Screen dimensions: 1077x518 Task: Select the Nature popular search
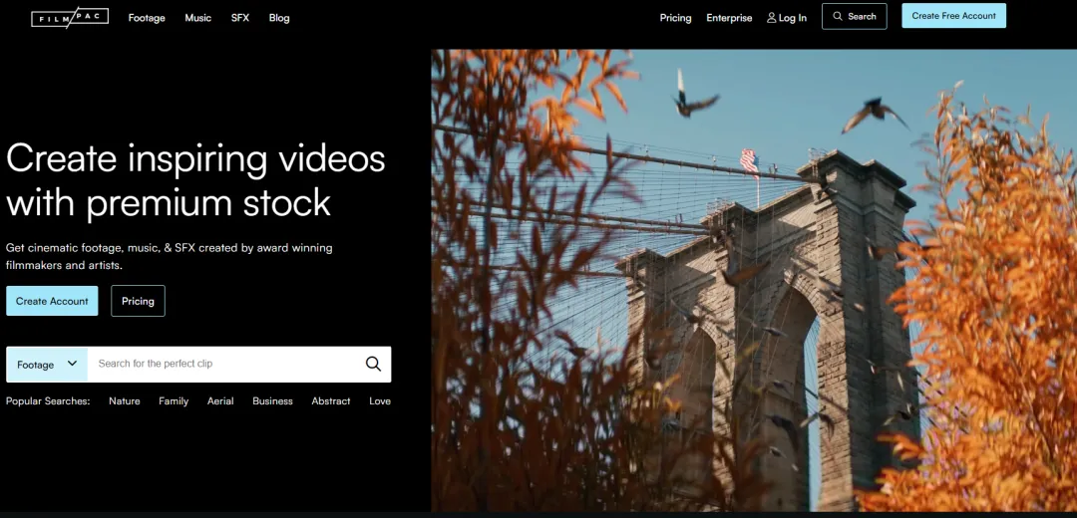click(x=125, y=401)
